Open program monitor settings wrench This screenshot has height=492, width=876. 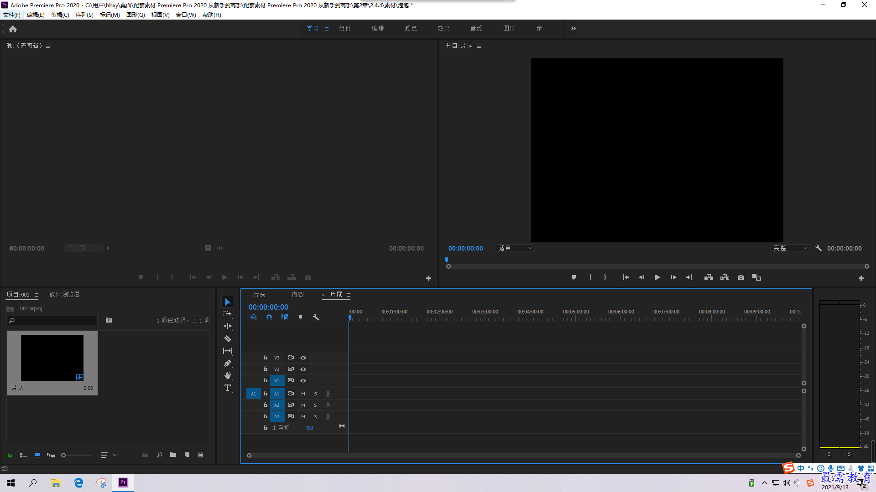click(x=819, y=248)
